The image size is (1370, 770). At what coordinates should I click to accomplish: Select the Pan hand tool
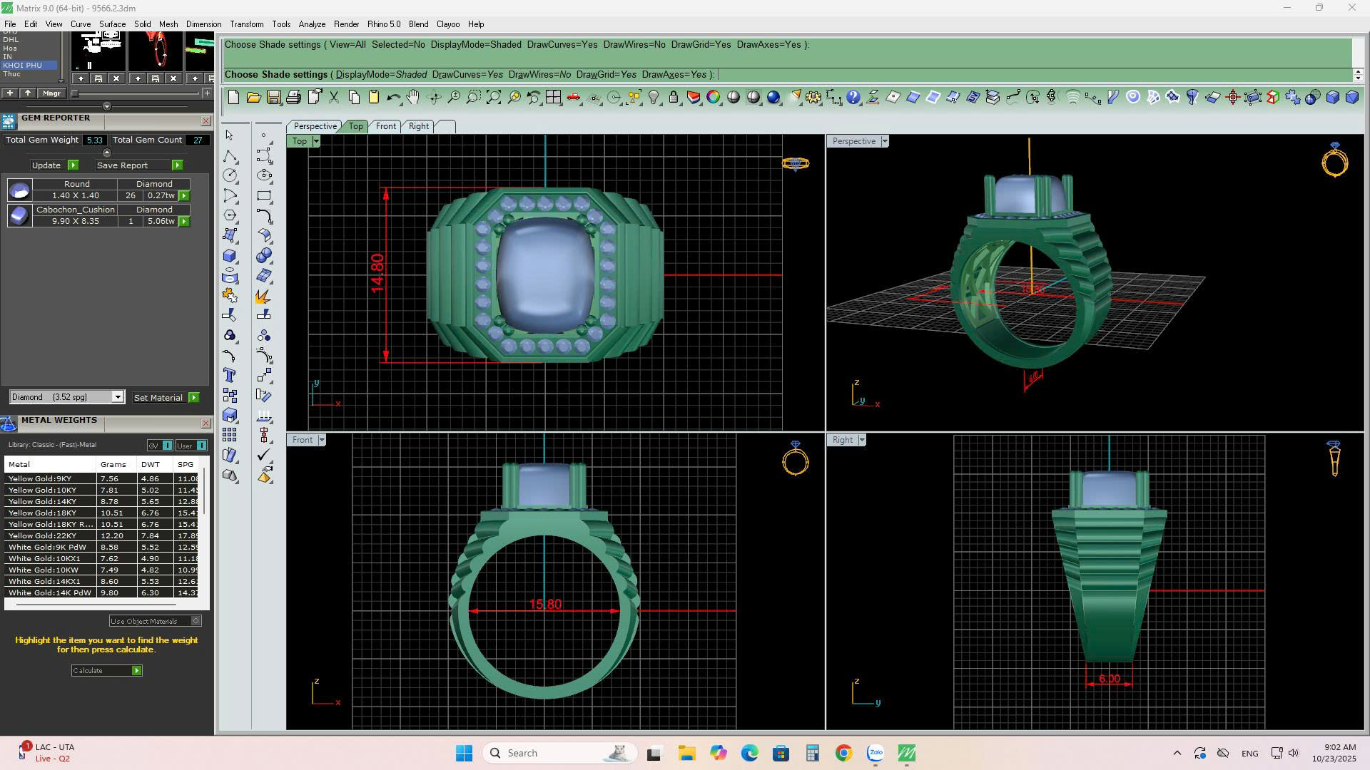[413, 98]
